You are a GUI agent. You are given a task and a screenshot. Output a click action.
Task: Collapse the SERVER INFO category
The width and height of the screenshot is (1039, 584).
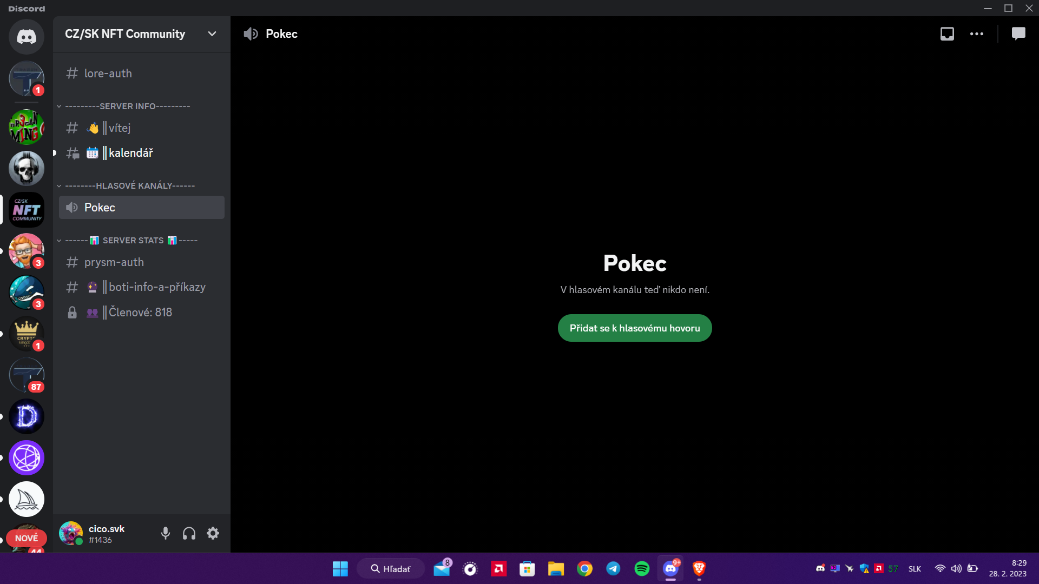point(127,106)
